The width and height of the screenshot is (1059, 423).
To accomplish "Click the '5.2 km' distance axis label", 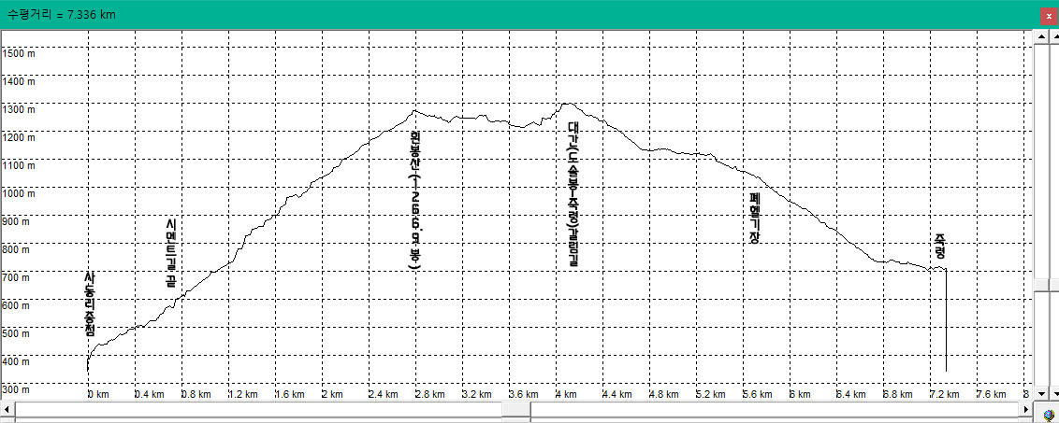I will (710, 394).
